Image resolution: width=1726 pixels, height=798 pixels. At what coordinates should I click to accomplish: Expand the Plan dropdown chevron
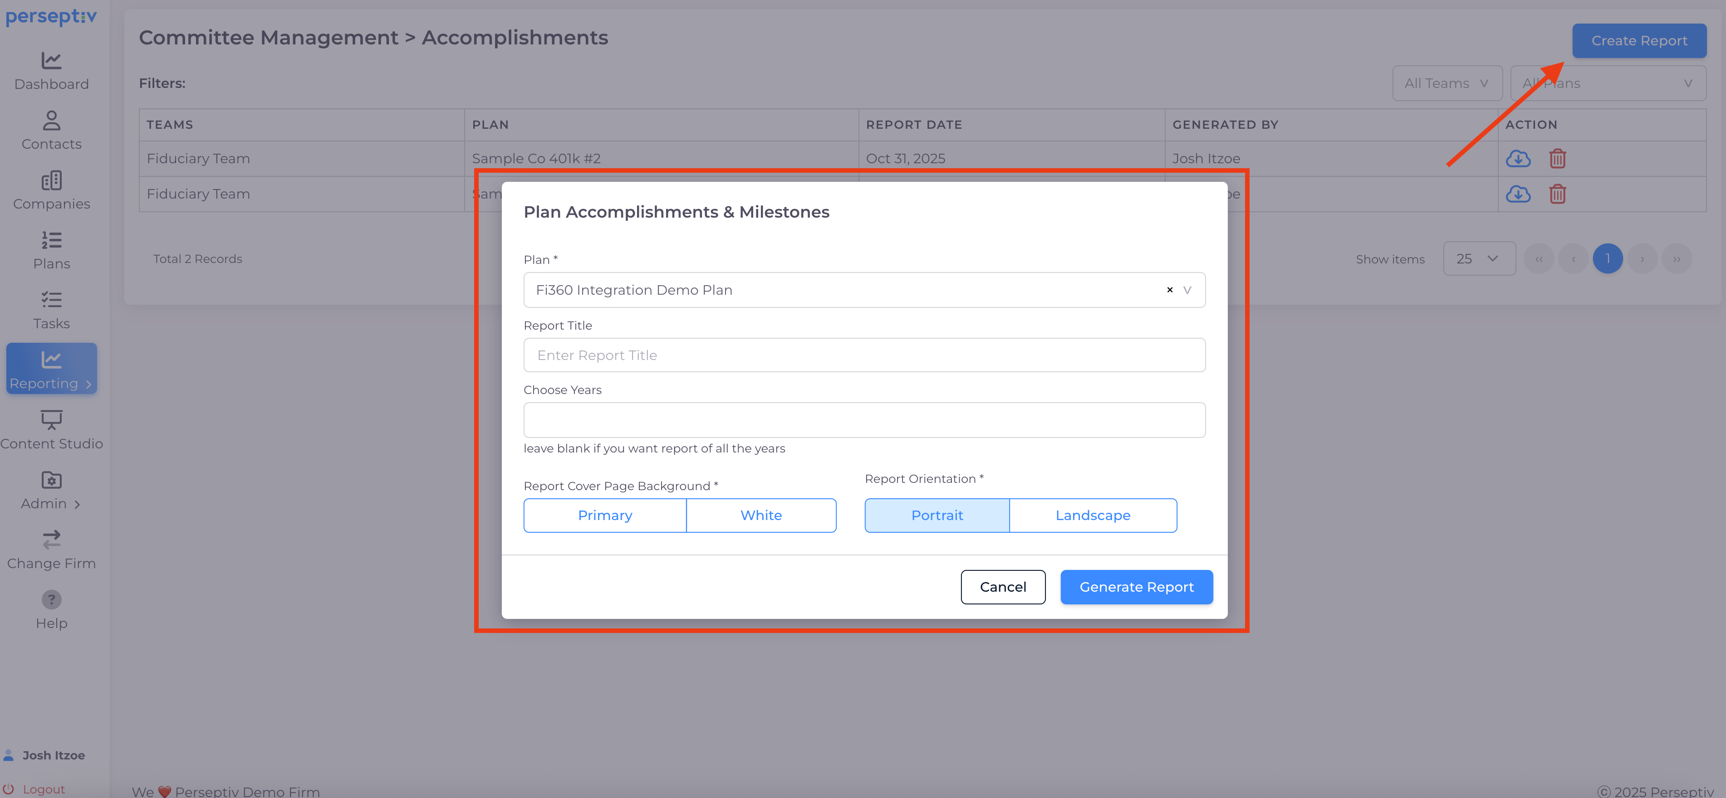[x=1187, y=290]
